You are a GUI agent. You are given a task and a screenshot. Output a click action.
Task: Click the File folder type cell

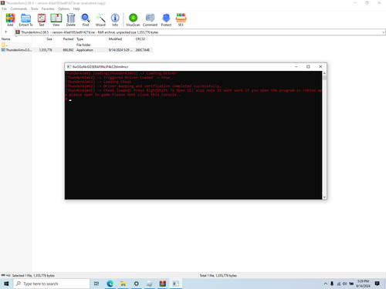83,45
